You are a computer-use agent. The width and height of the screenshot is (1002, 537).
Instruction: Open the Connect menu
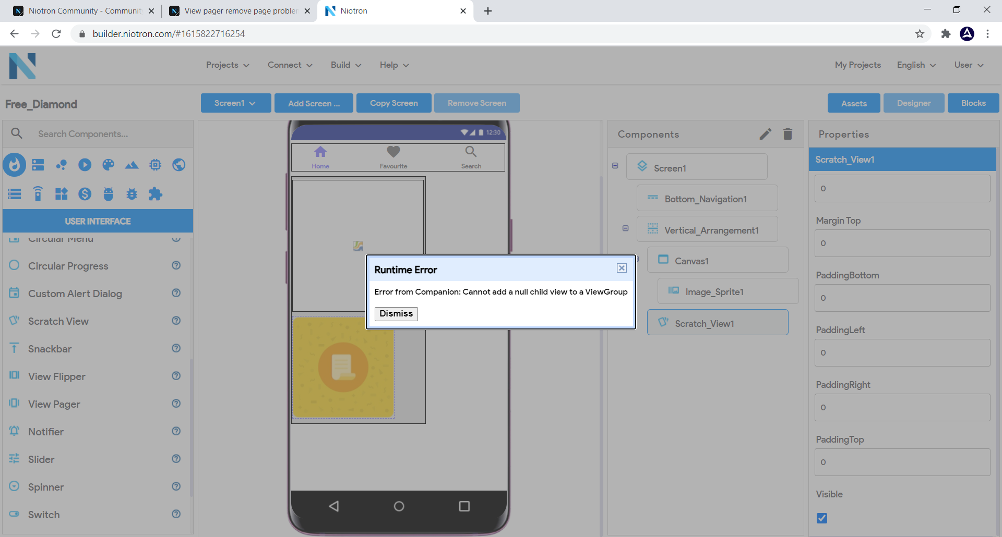click(290, 65)
